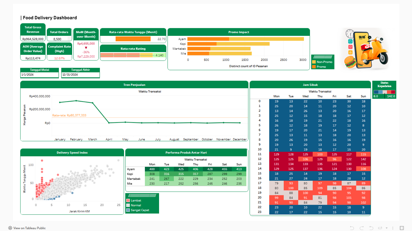The height and width of the screenshot is (231, 412).
Task: Select the Non-Promo legend color swatch
Action: (314, 62)
